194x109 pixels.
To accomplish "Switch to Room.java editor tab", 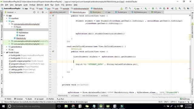I will [x=96, y=12].
